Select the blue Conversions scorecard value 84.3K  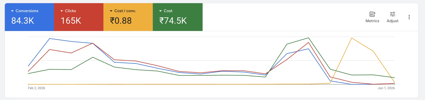click(23, 21)
